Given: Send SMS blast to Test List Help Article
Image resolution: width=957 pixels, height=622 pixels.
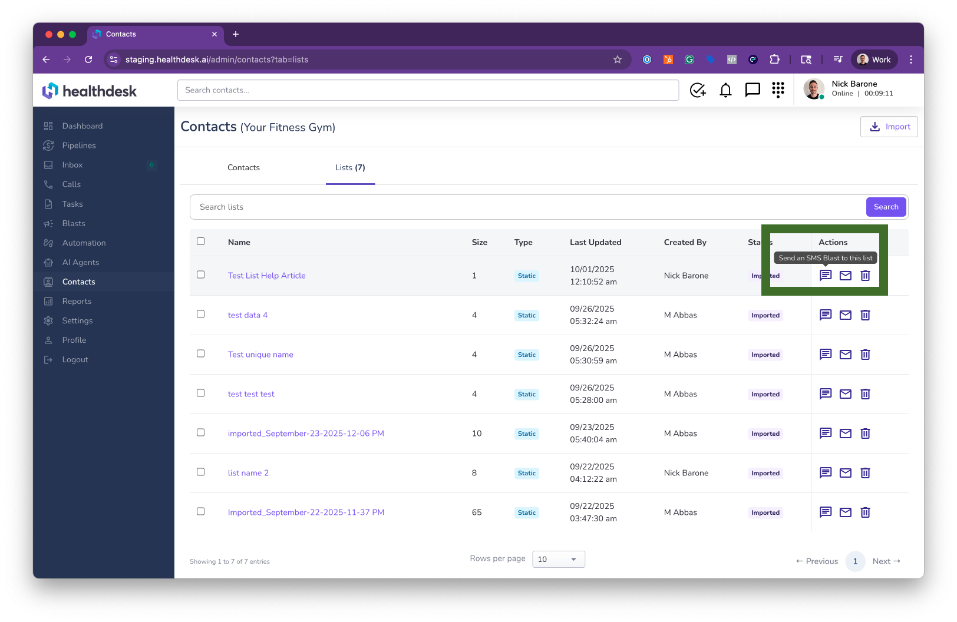Looking at the screenshot, I should pyautogui.click(x=826, y=275).
